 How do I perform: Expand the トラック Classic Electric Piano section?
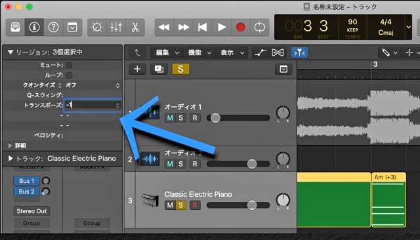click(10, 159)
